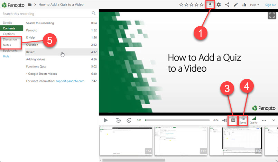Jump to the Revert entry
This screenshot has height=162, width=278.
pos(61,52)
